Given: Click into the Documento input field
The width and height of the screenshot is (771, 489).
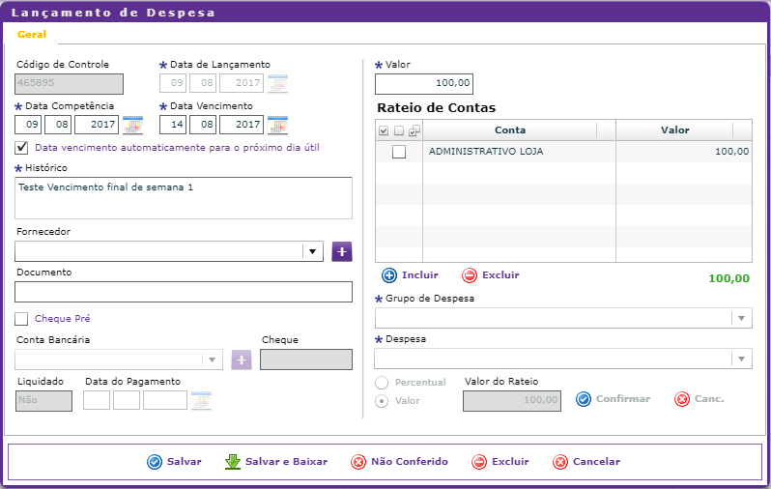Looking at the screenshot, I should pyautogui.click(x=184, y=292).
